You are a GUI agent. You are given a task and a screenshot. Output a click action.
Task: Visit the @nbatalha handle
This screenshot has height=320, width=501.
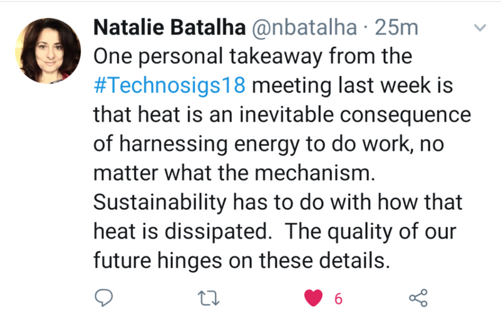click(305, 28)
